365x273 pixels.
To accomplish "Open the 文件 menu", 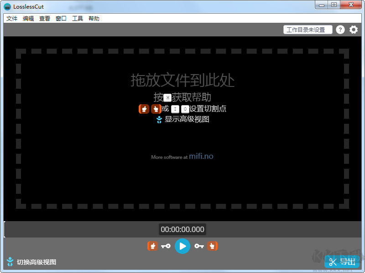I will tap(12, 18).
